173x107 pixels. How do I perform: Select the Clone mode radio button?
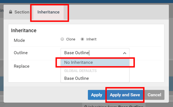pyautogui.click(x=62, y=39)
